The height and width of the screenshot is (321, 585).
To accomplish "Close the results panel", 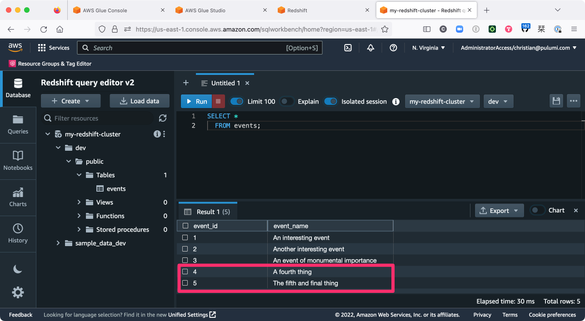I will [576, 210].
